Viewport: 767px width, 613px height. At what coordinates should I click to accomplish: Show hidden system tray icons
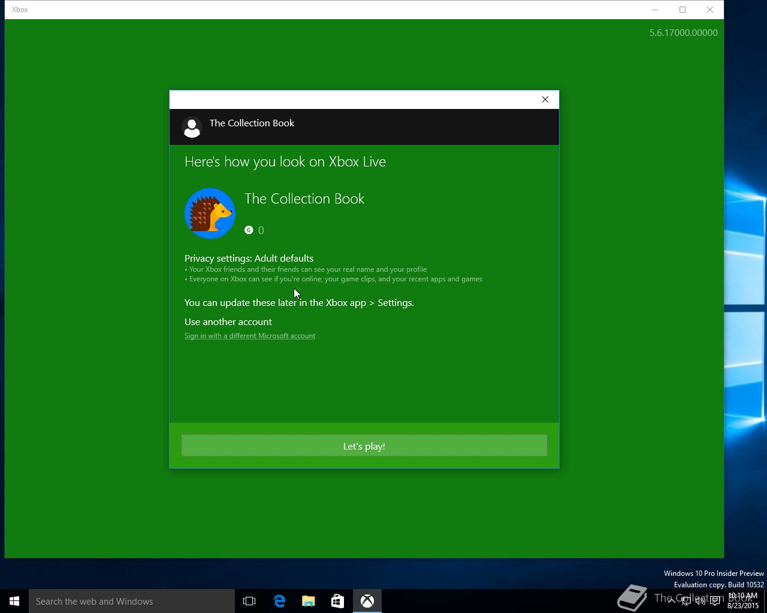(x=671, y=601)
